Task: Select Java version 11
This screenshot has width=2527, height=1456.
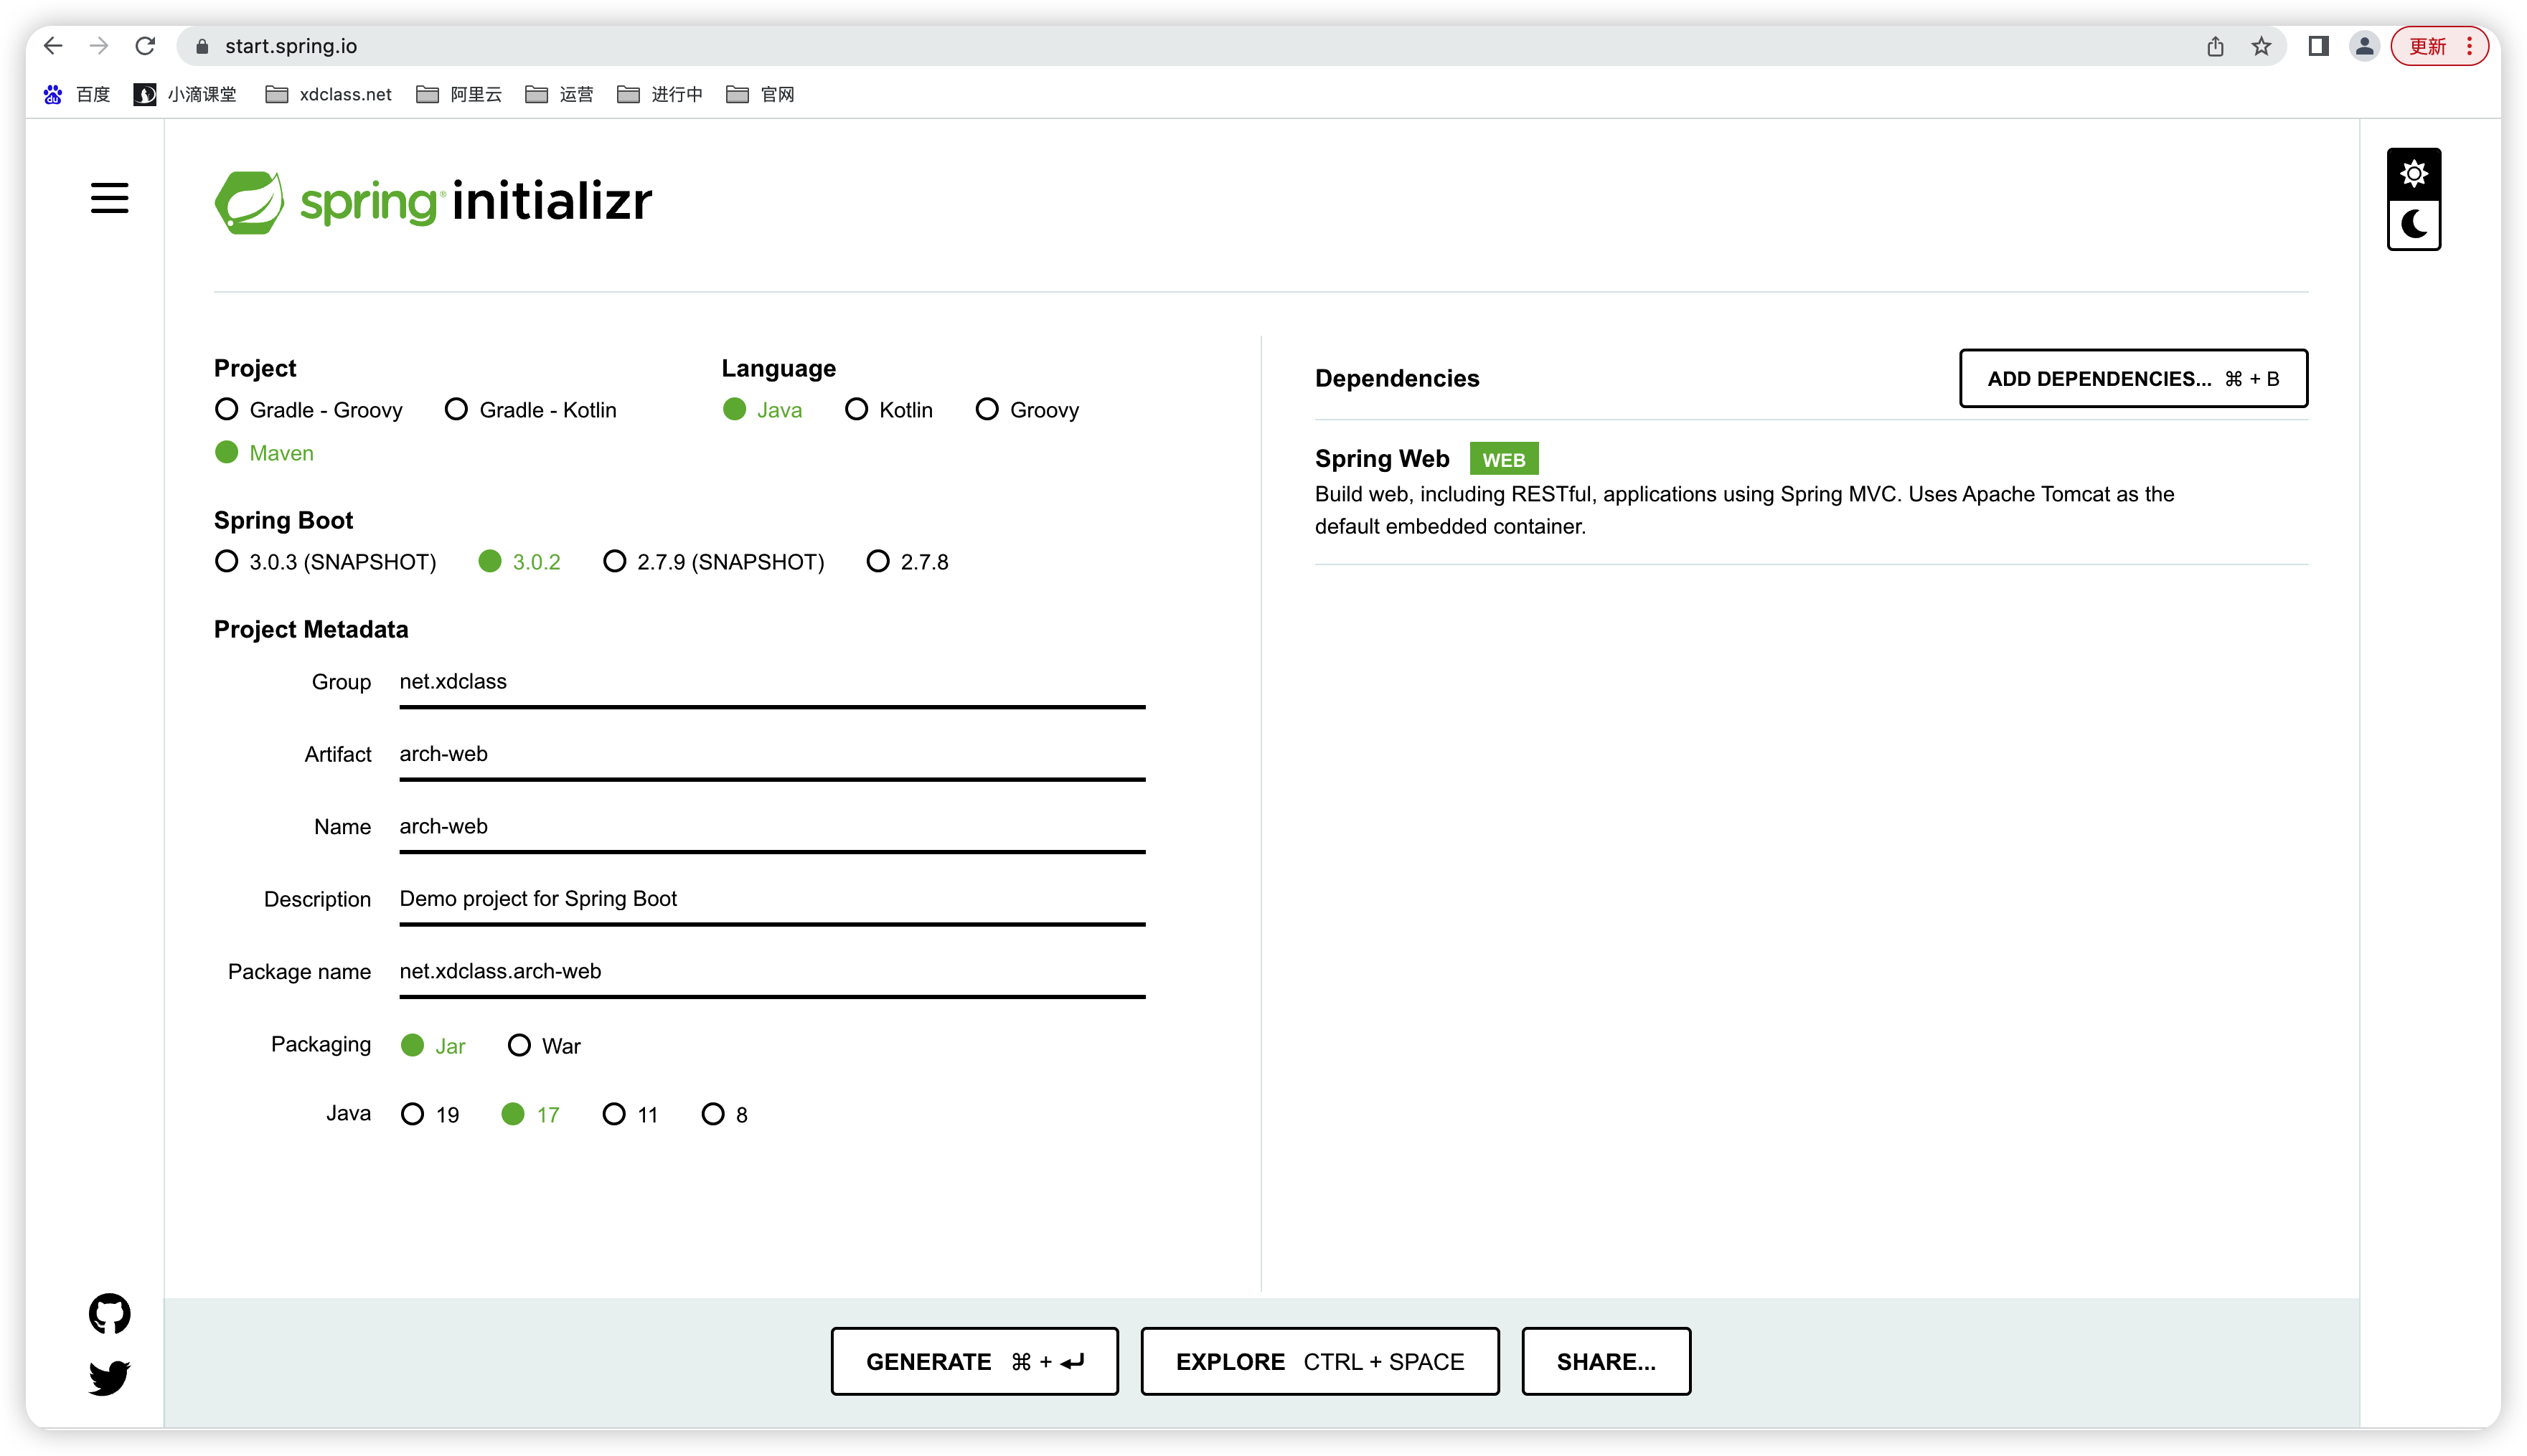Action: [614, 1114]
